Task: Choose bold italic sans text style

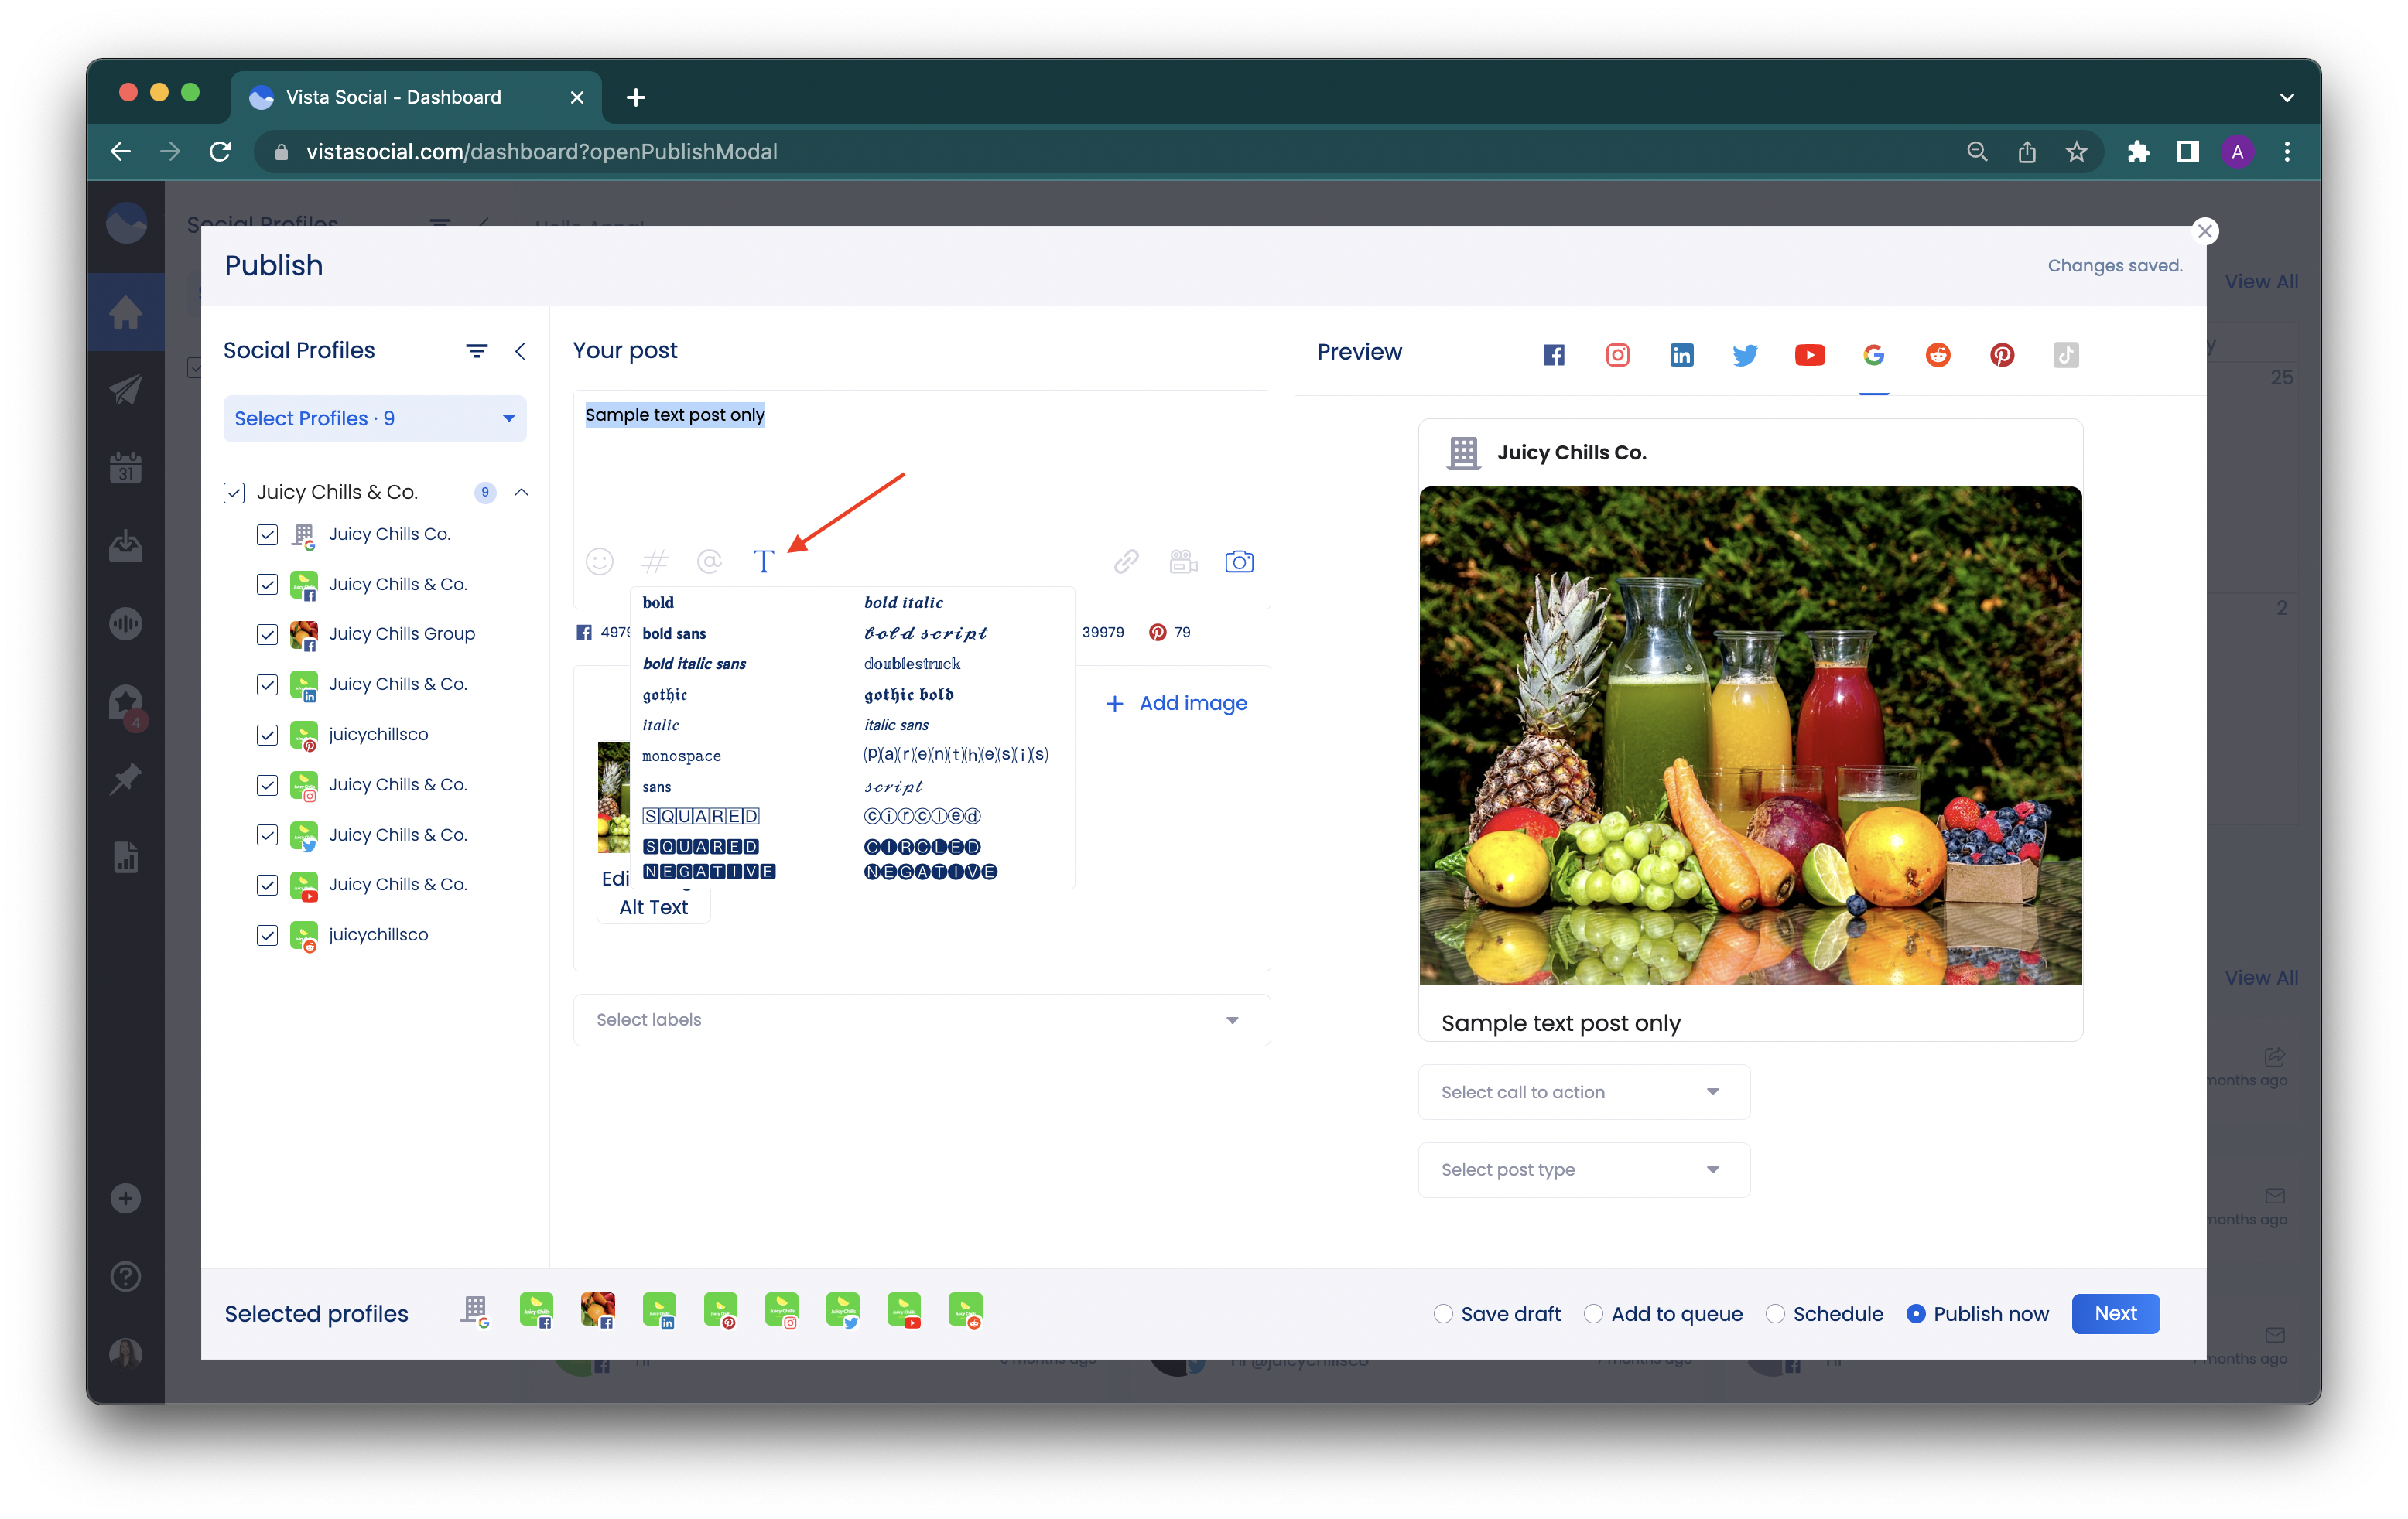Action: pyautogui.click(x=694, y=664)
